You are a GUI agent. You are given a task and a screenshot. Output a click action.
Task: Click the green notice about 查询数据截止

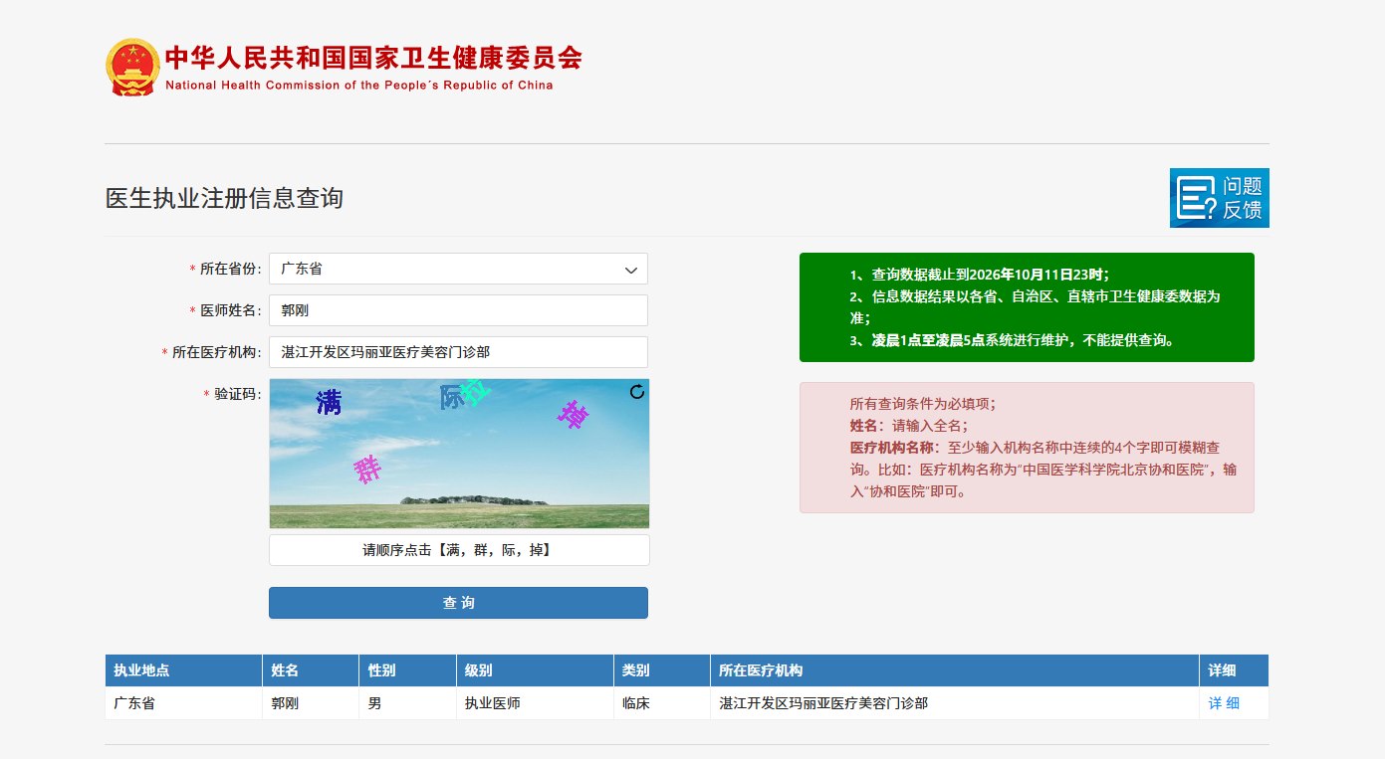[1027, 307]
